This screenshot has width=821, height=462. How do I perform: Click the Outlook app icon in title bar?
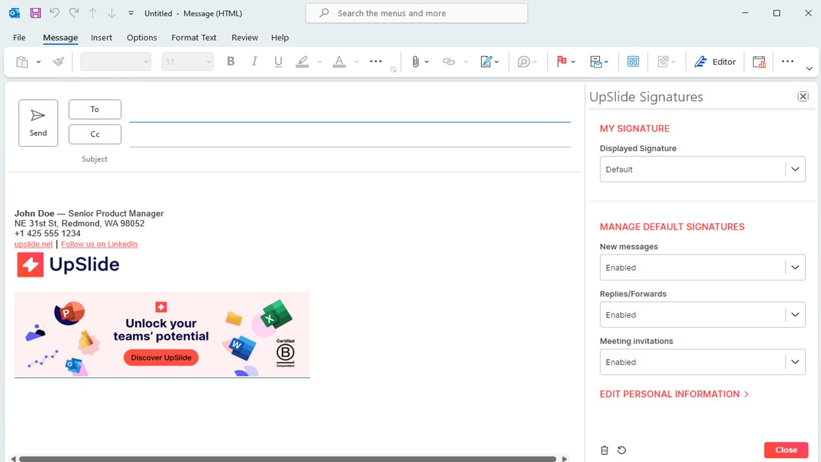(x=14, y=13)
